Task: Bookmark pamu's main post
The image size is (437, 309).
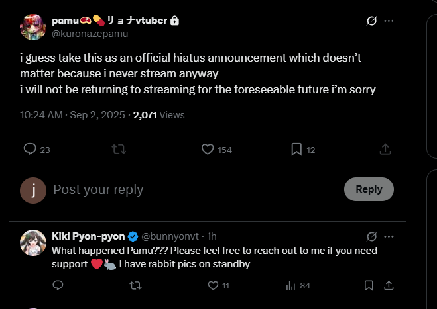Action: point(296,150)
